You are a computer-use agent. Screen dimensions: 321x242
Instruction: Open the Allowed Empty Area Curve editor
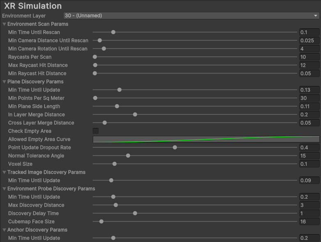206,139
